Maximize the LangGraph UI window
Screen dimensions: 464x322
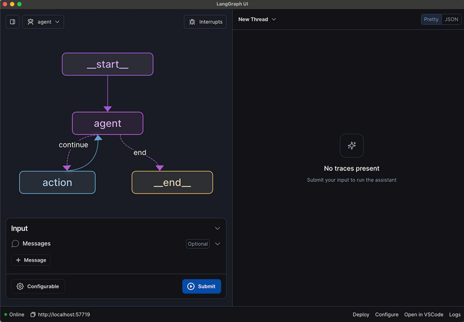[19, 4]
